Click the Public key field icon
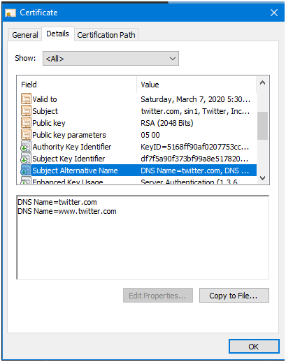This screenshot has height=362, width=286. pyautogui.click(x=26, y=122)
